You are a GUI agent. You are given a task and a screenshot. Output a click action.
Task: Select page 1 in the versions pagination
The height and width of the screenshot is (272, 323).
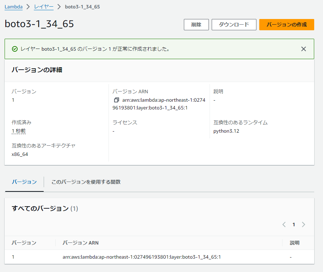pos(294,224)
